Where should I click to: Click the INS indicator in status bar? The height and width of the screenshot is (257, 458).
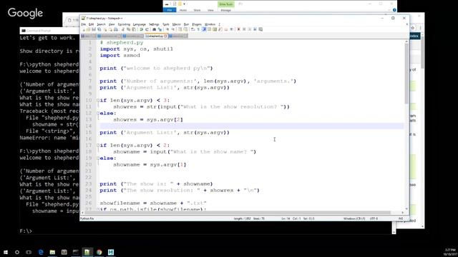click(401, 218)
